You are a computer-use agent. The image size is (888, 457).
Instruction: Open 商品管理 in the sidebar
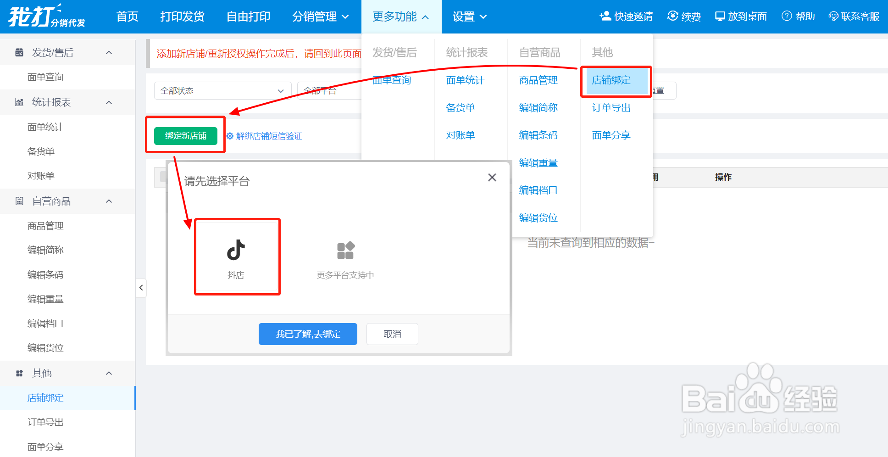pyautogui.click(x=45, y=226)
